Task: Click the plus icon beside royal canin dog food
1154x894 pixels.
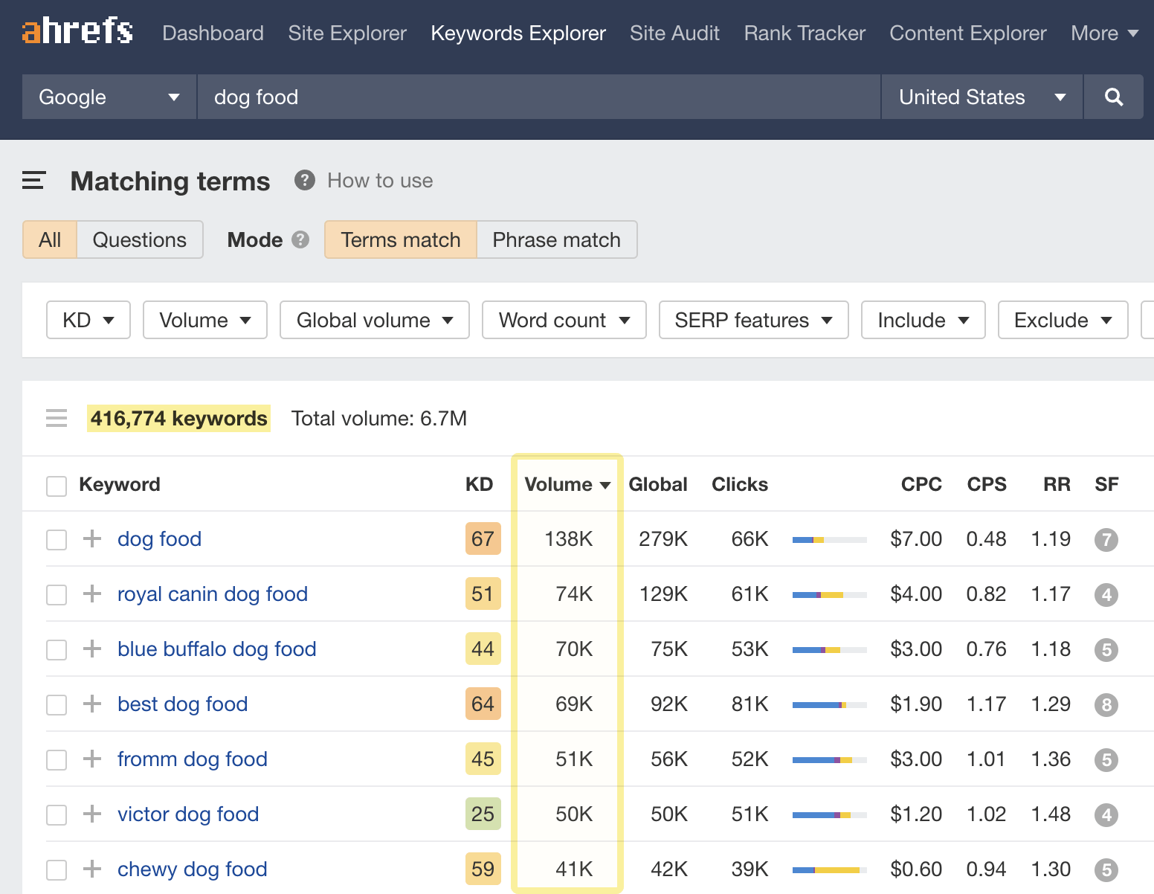Action: coord(92,594)
